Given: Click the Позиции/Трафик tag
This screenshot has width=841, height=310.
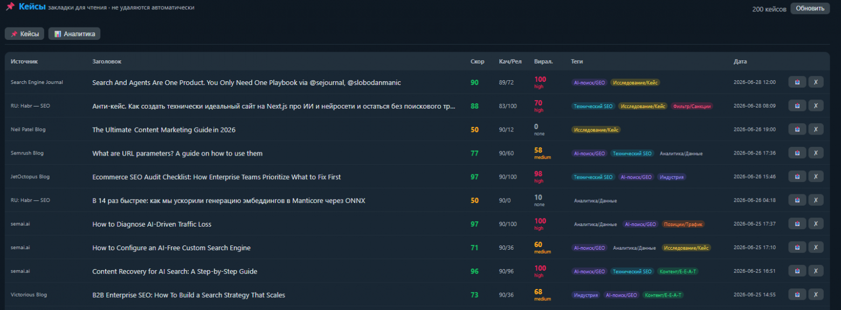Looking at the screenshot, I should (683, 224).
